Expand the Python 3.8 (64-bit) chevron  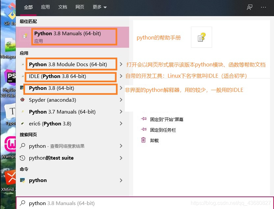[121, 88]
